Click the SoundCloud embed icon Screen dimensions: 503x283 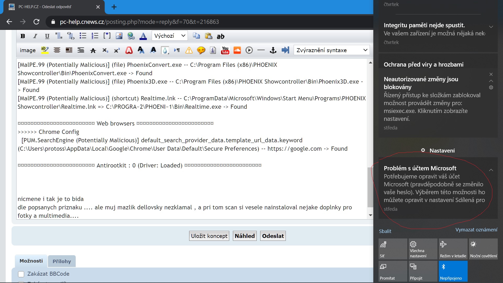[237, 50]
